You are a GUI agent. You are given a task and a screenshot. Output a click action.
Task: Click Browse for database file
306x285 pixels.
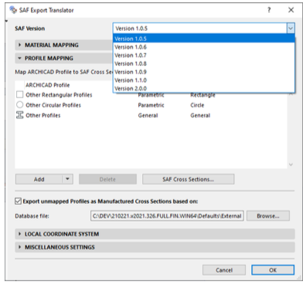coord(268,215)
